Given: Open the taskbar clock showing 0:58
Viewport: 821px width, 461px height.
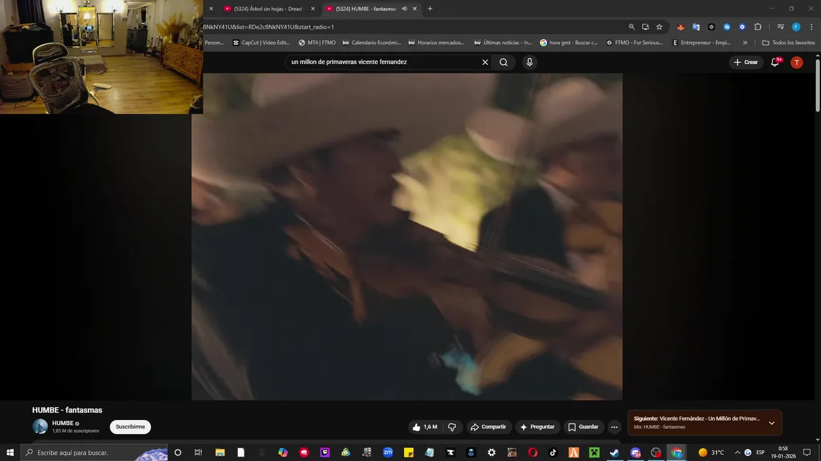Looking at the screenshot, I should (x=783, y=453).
